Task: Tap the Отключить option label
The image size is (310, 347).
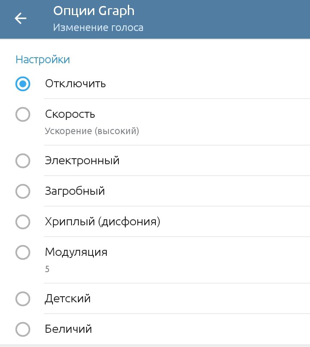Action: point(75,83)
